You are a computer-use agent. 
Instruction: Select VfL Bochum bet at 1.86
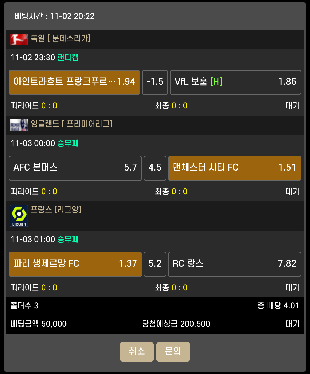coord(235,82)
